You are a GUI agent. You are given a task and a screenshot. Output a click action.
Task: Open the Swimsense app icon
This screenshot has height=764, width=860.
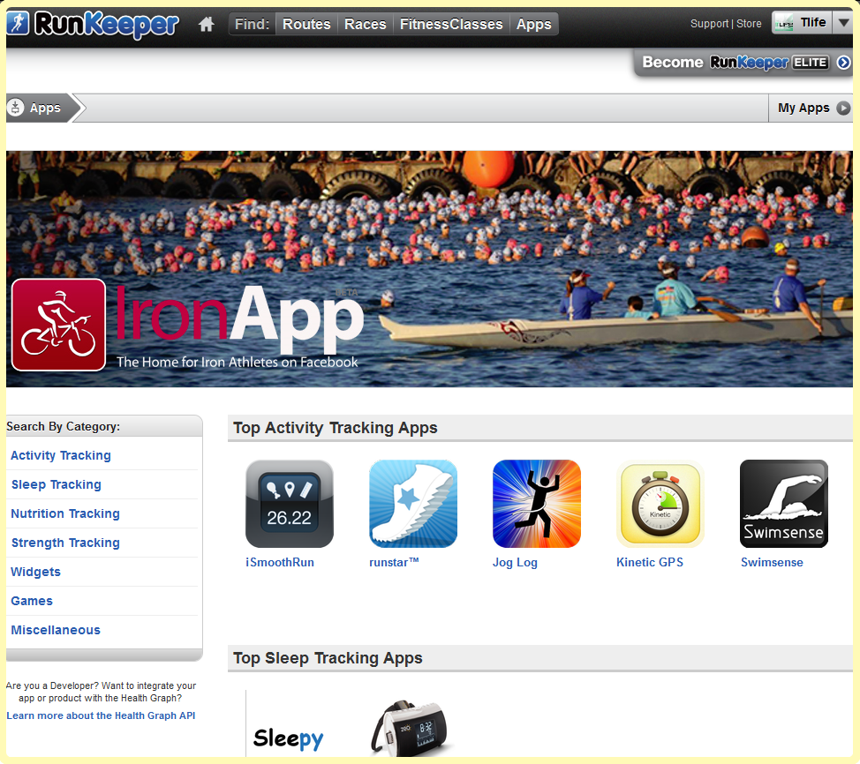[x=784, y=504]
